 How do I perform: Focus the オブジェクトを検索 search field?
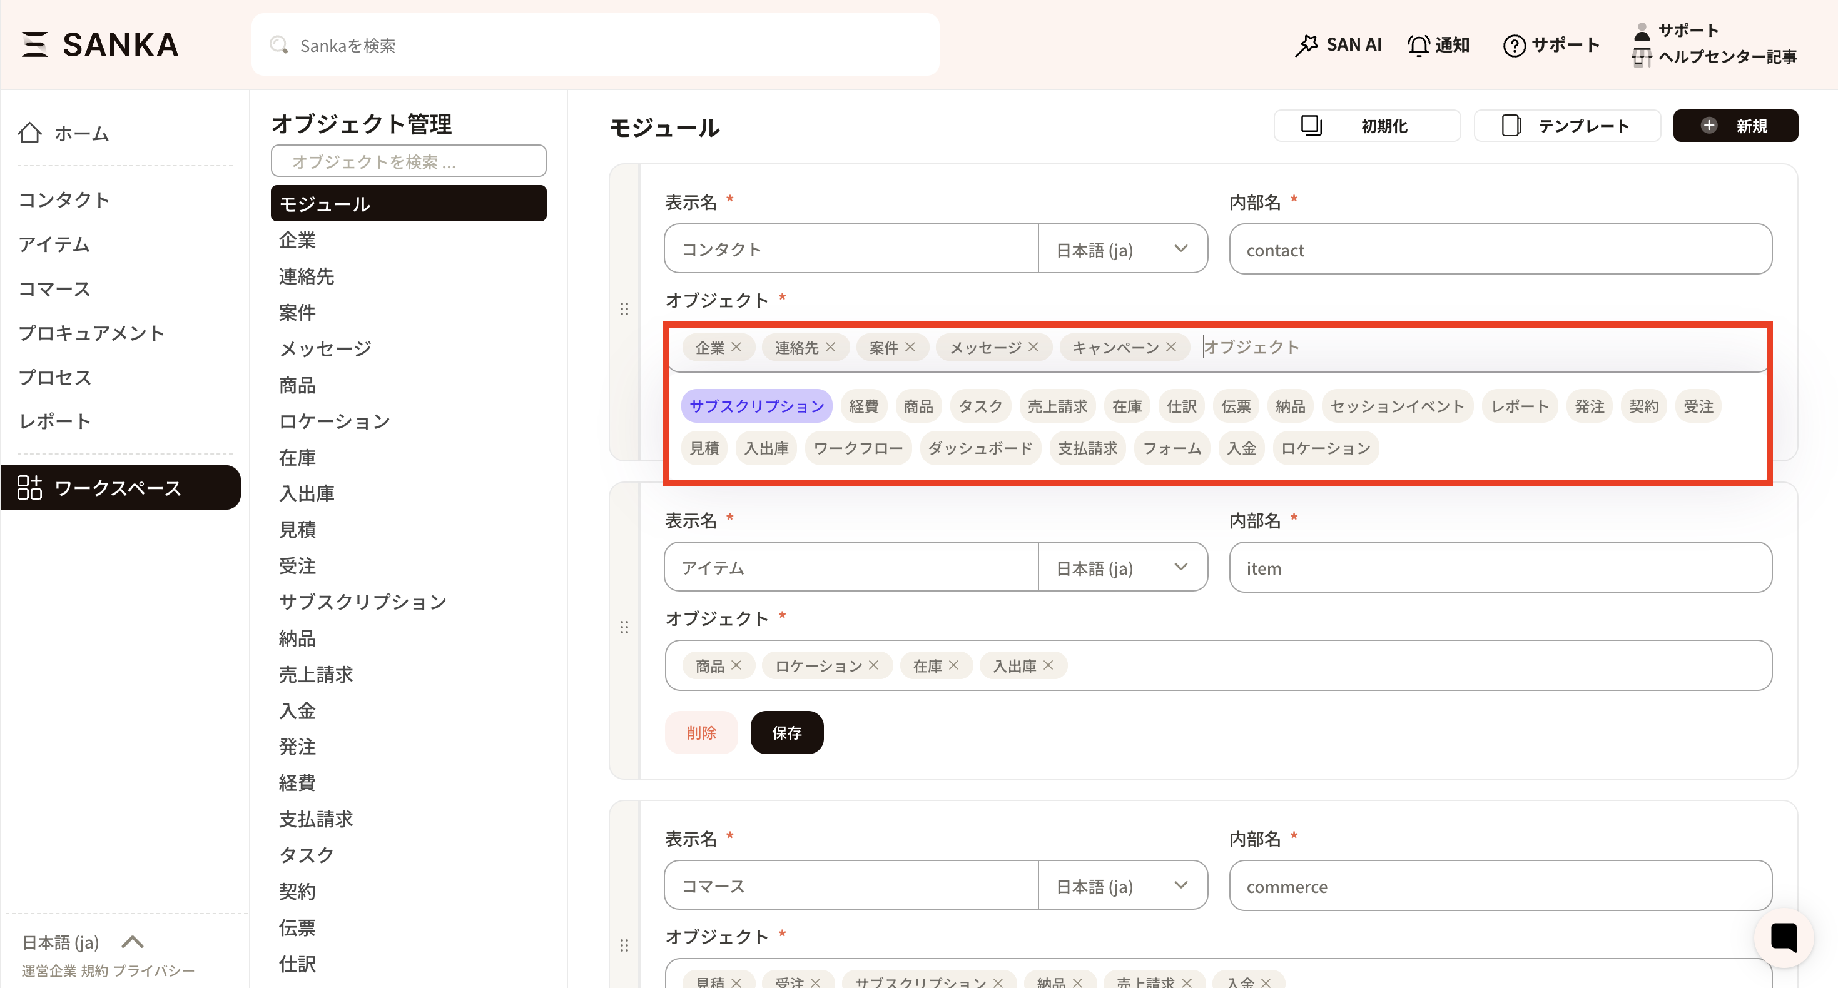coord(408,161)
